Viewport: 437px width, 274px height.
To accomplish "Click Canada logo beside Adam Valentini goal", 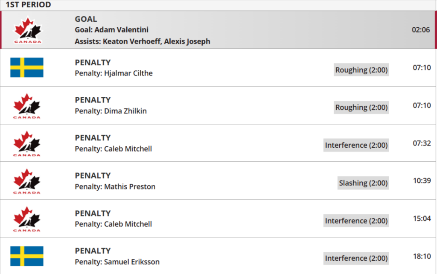I will click(x=27, y=30).
